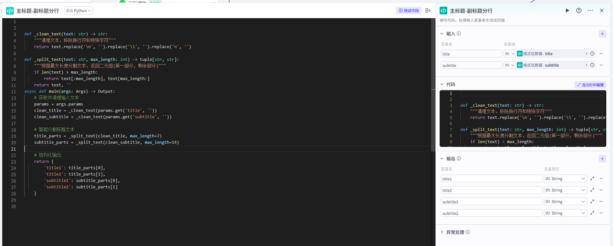Click 在IDE中编辑 button
The height and width of the screenshot is (246, 613).
[590, 85]
